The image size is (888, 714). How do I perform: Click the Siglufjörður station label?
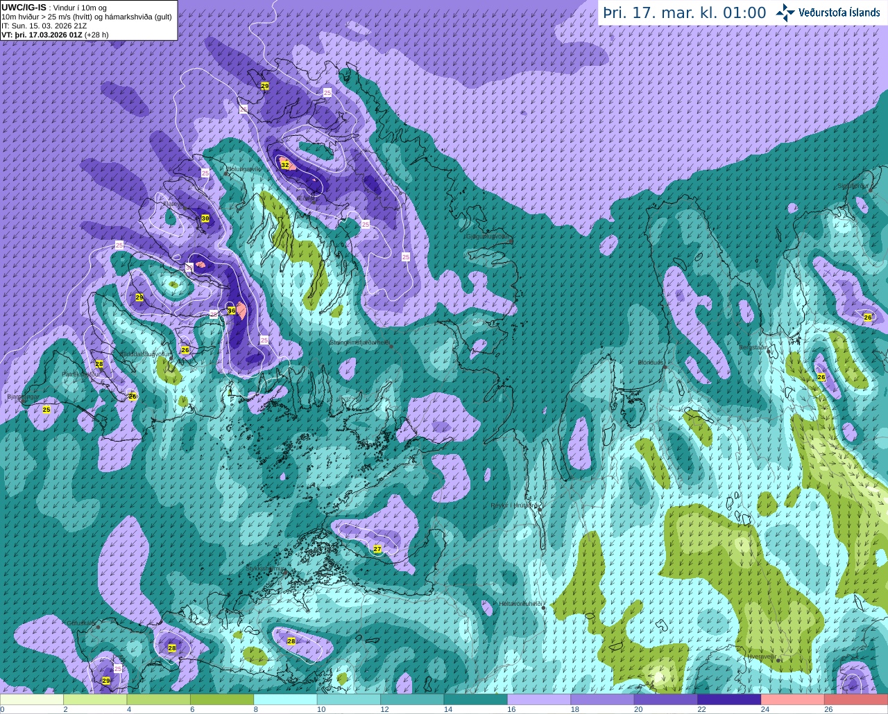853,186
